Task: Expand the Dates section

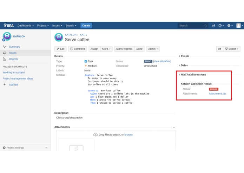Action: pos(183,65)
